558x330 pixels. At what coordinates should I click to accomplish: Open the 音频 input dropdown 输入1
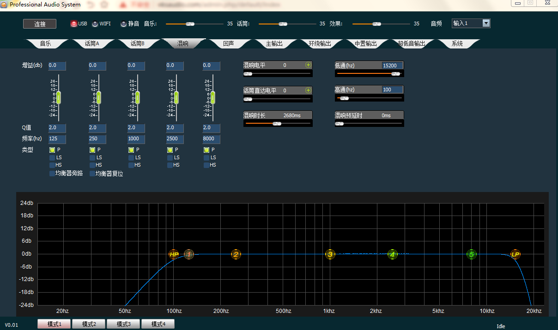tap(471, 23)
